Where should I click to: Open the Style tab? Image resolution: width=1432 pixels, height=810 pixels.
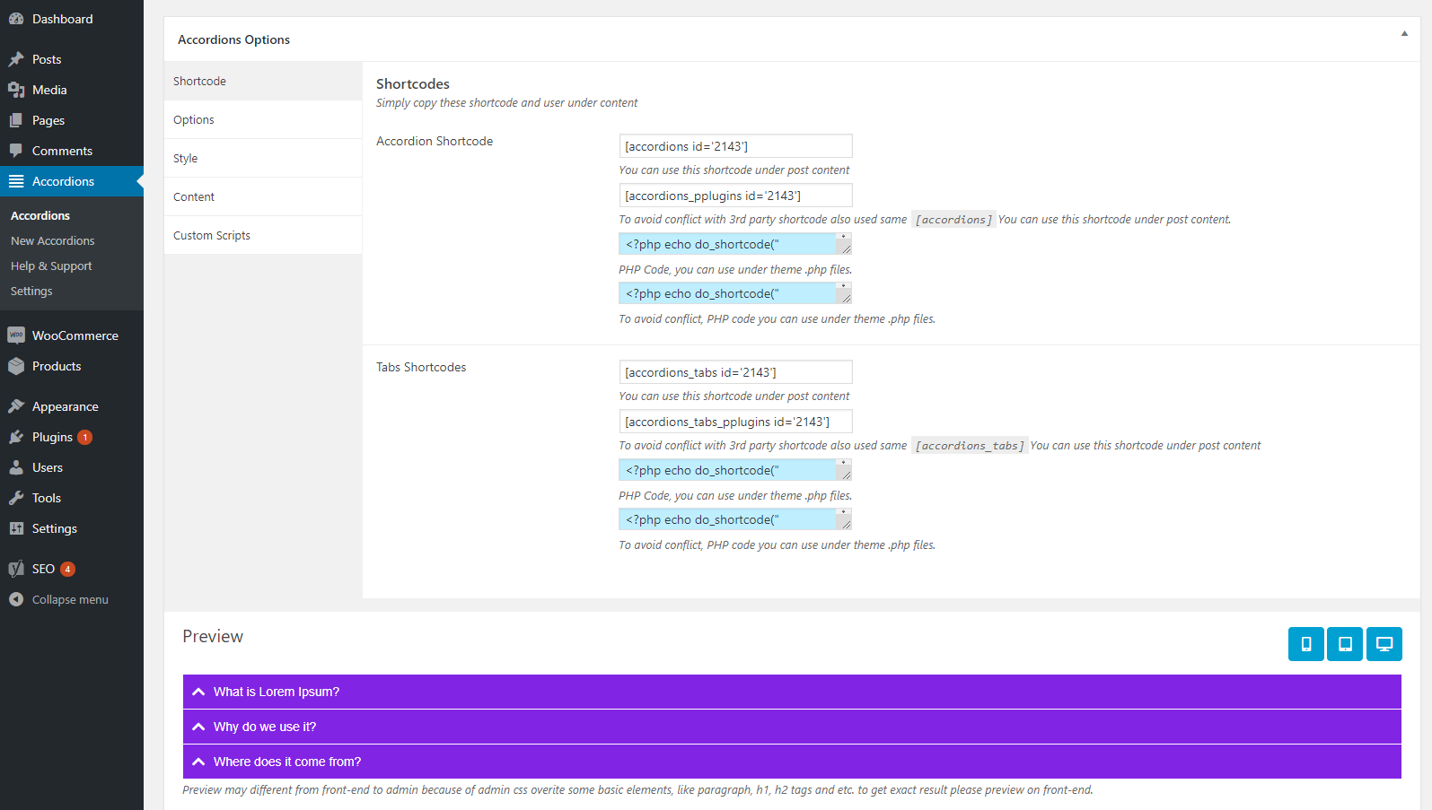point(186,158)
